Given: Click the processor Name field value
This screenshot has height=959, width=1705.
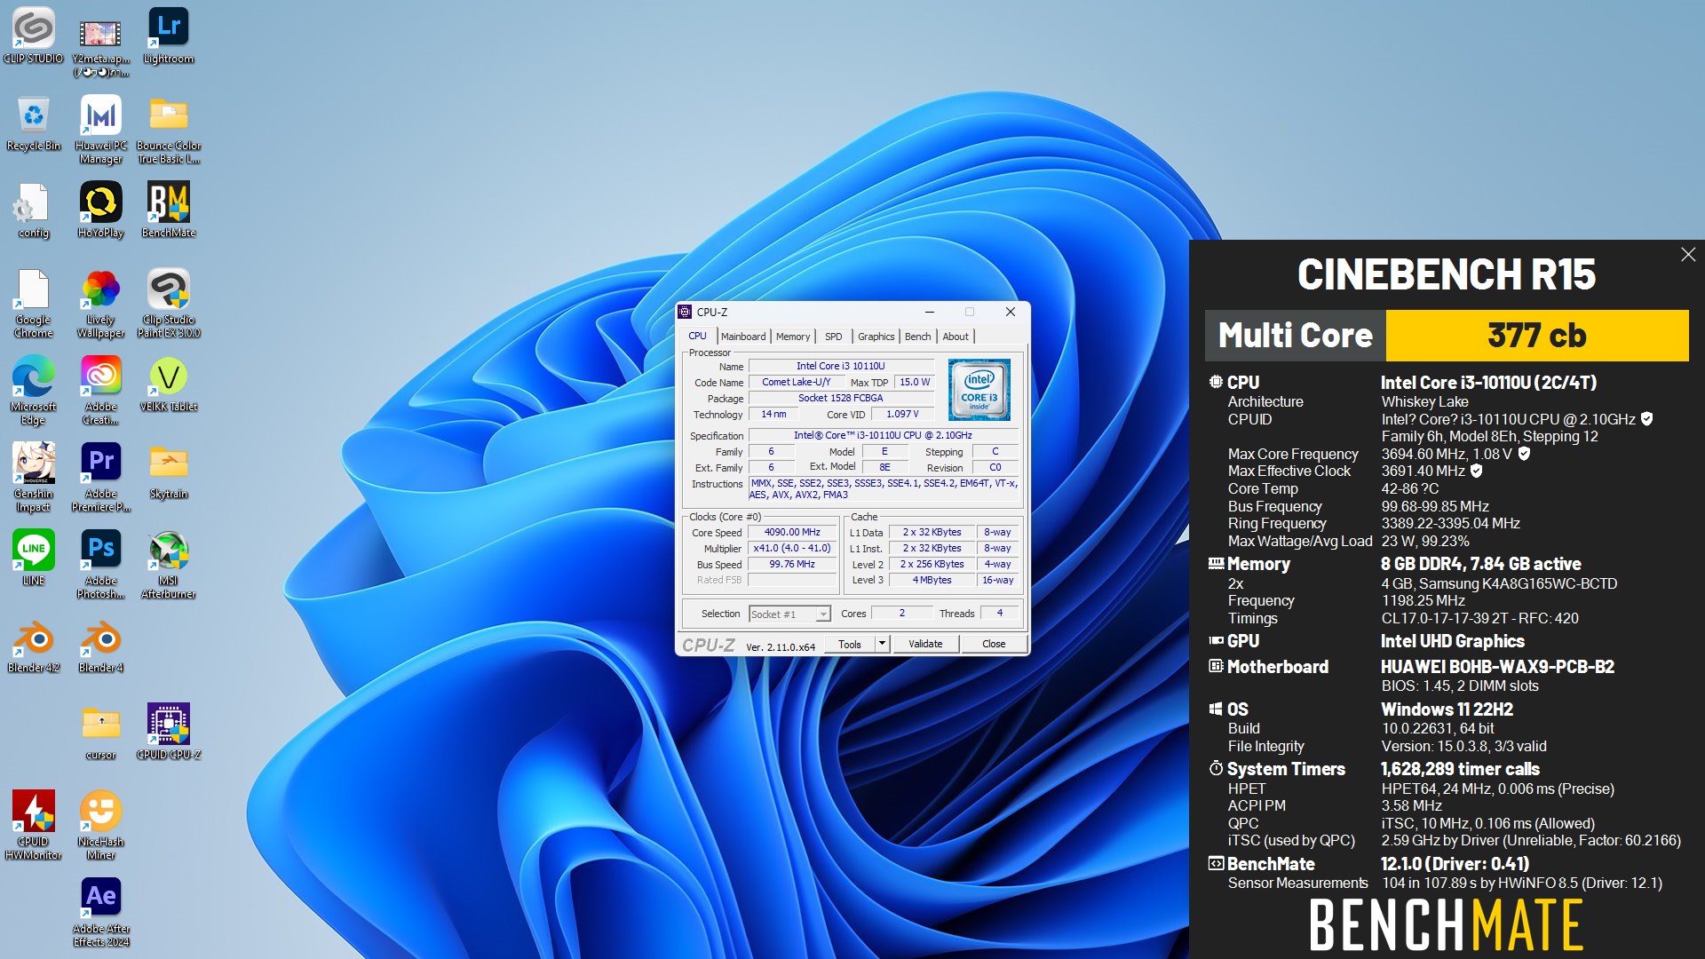Looking at the screenshot, I should click(841, 366).
